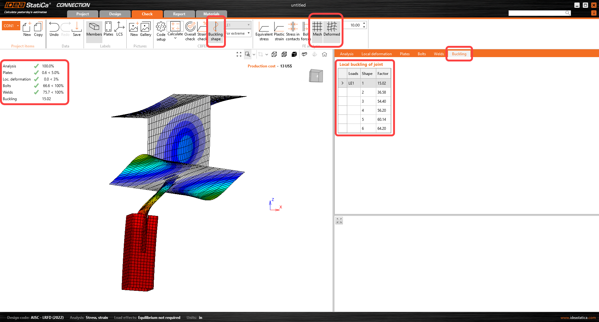Open the Welds results tab
This screenshot has height=322, width=599.
(x=439, y=54)
